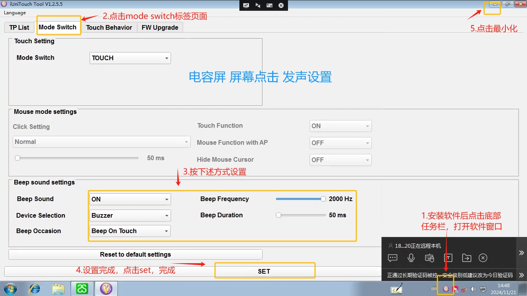The image size is (527, 296).
Task: Click the text T icon in remote panel
Action: point(448,258)
